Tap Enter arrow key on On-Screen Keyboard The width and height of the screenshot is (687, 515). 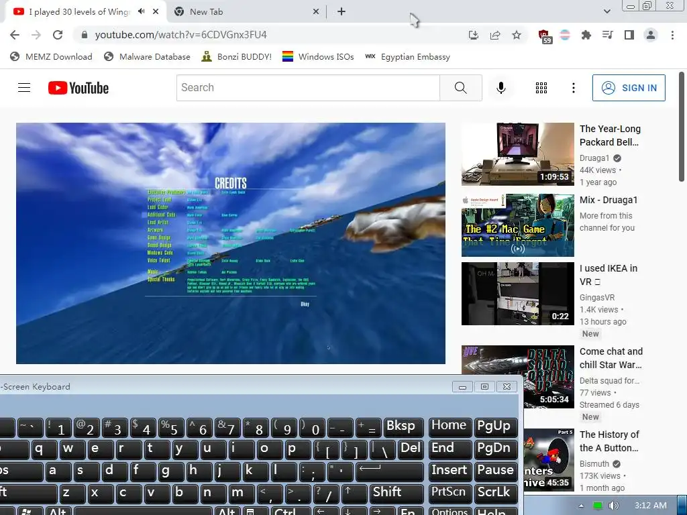click(x=388, y=471)
